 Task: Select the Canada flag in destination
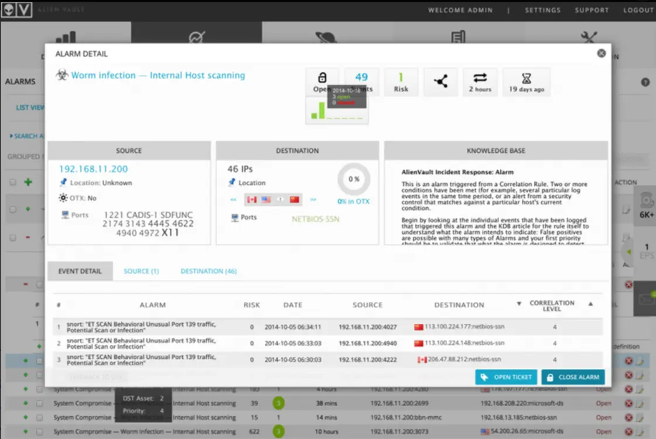[251, 200]
